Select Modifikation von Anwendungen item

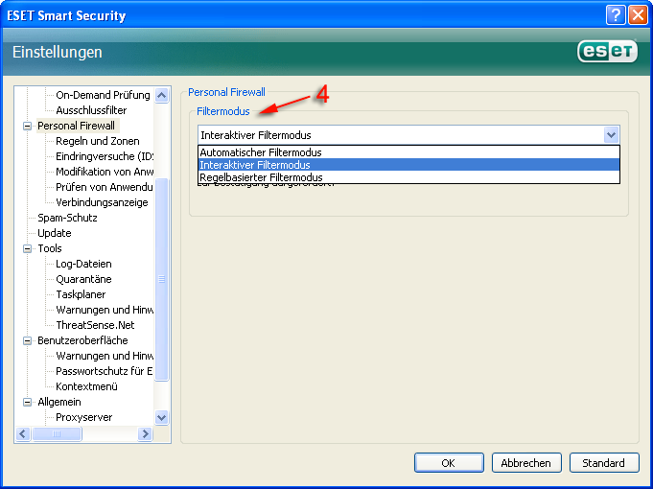[x=105, y=172]
